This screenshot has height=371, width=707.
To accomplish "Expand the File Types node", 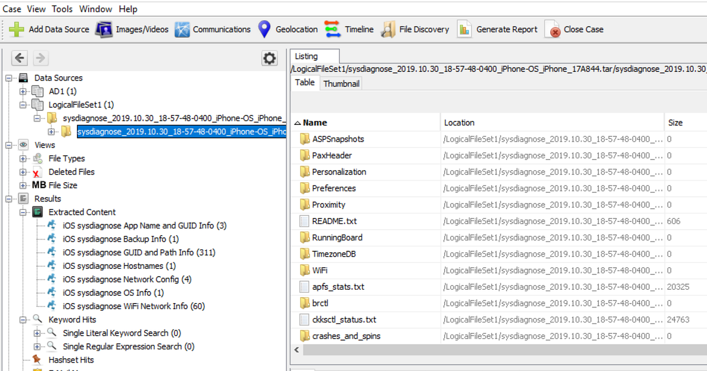I will (23, 158).
